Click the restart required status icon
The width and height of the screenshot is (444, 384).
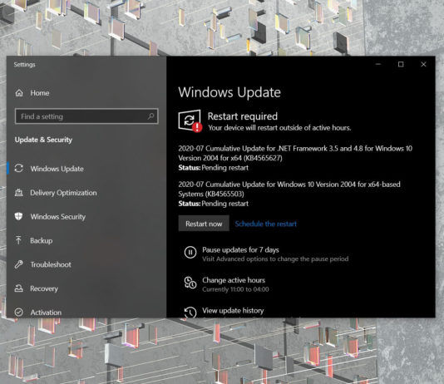click(x=190, y=121)
